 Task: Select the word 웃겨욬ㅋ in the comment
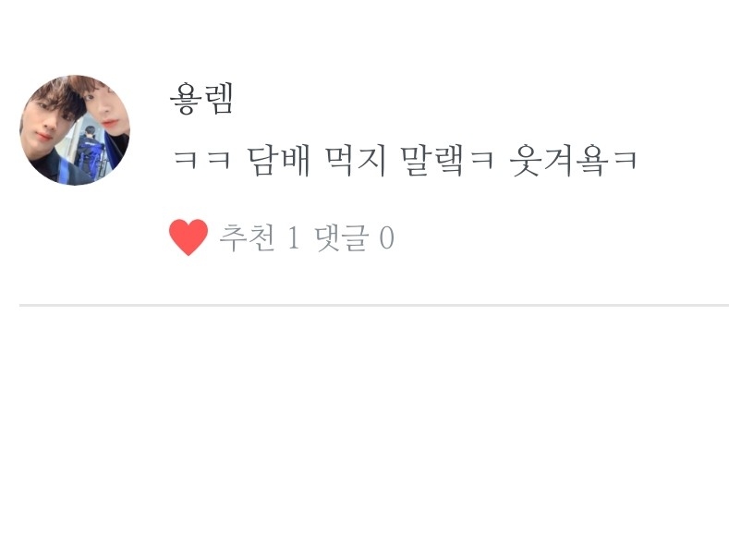pos(573,161)
